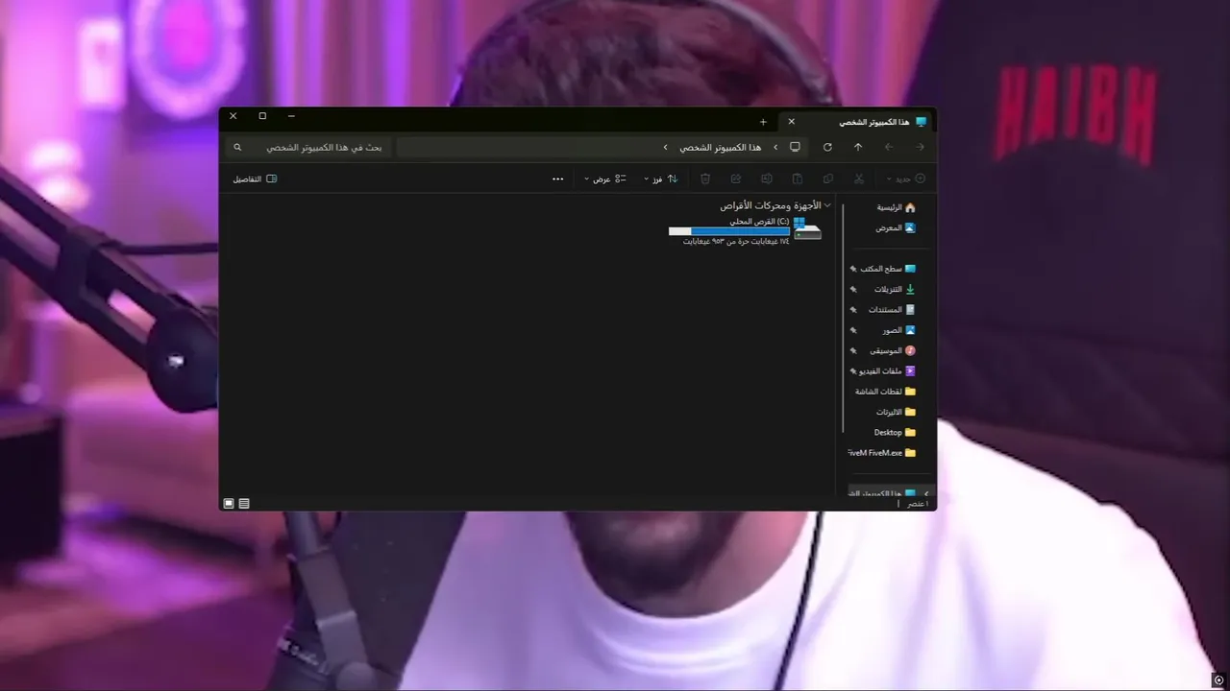The width and height of the screenshot is (1230, 691).
Task: Click the pin icon beside ملفات الفيديو
Action: tap(853, 370)
